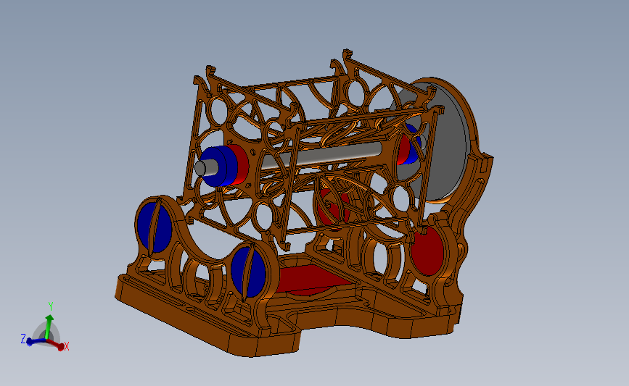This screenshot has width=629, height=386.
Task: Select the long gray shaft through the frame
Action: [x=321, y=154]
